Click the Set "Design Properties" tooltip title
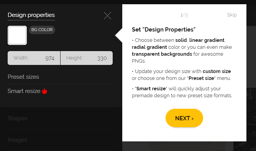 tap(164, 30)
